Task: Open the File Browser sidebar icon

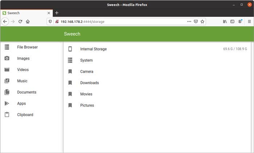Action: point(7,47)
